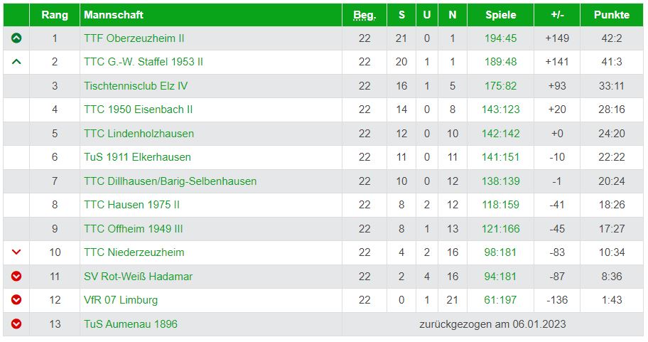The image size is (648, 342).
Task: Click TTC Lindenholzhausen team name
Action: pos(139,134)
